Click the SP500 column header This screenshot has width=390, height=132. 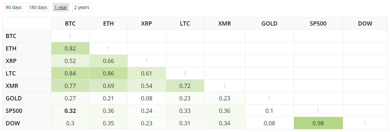click(318, 23)
